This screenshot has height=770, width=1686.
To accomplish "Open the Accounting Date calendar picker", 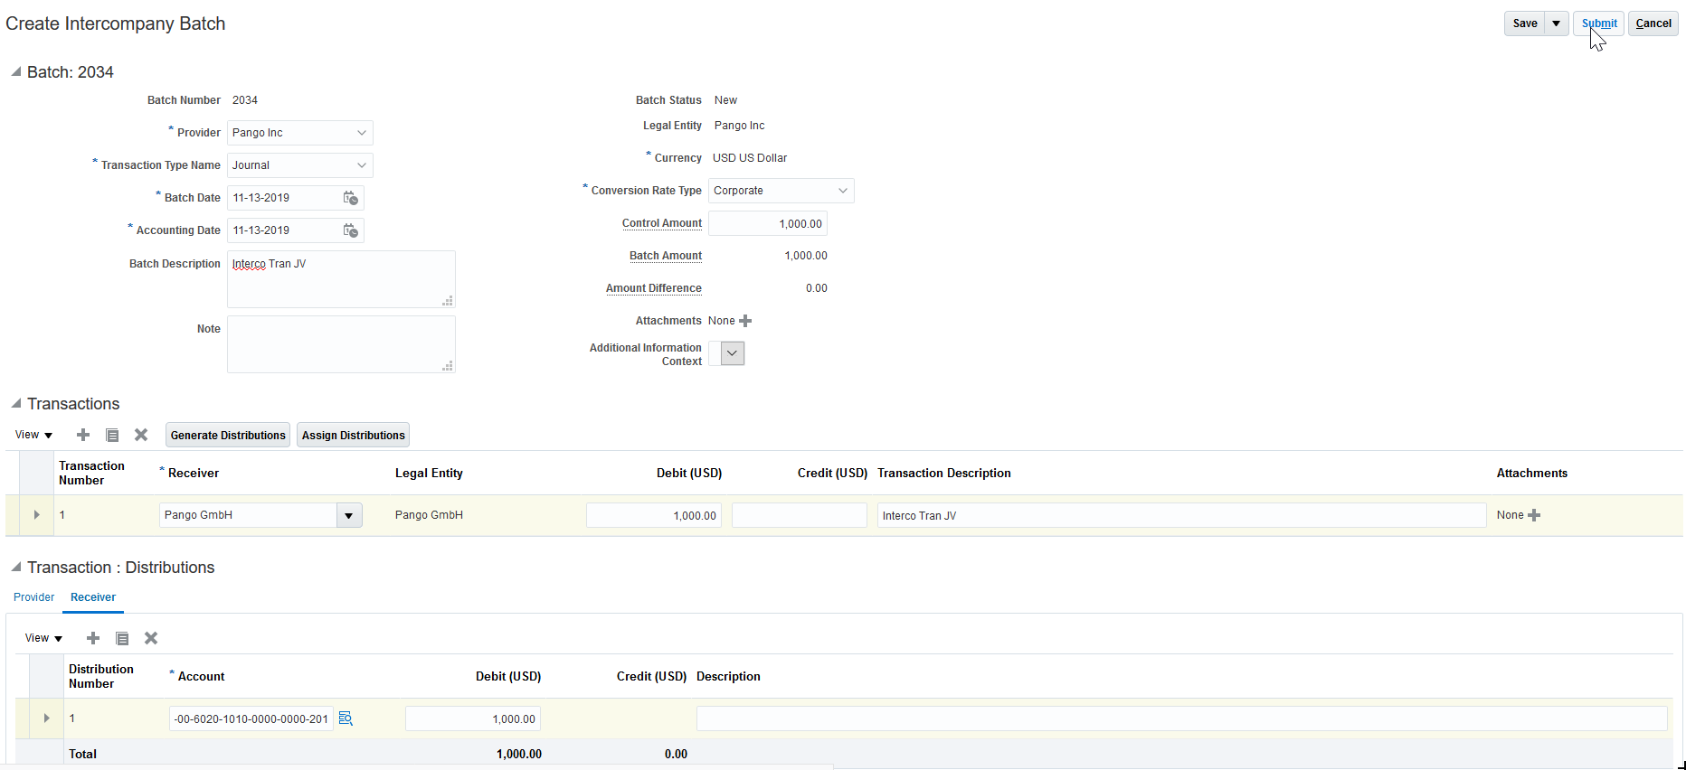I will 351,230.
